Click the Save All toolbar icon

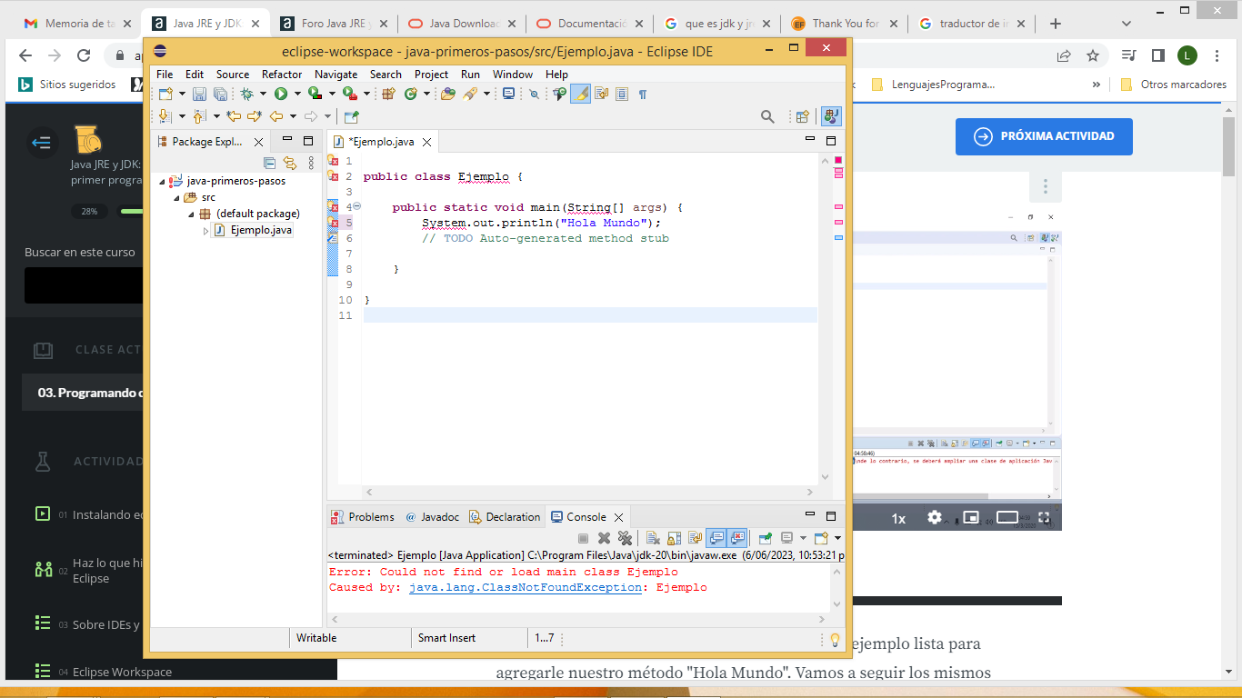pos(221,94)
